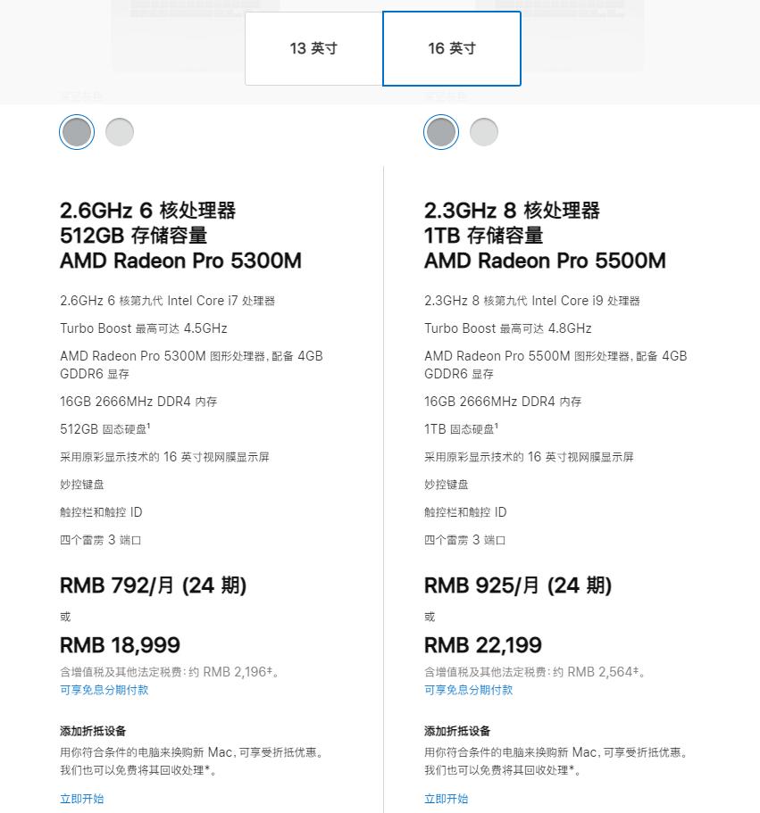This screenshot has width=760, height=813.
Task: Click the 2.6GHz 6 核处理器 heading
Action: click(x=147, y=211)
